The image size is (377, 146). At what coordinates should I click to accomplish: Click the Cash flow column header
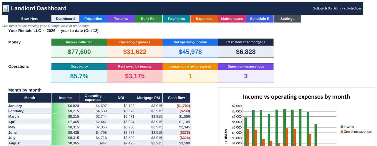click(x=176, y=98)
